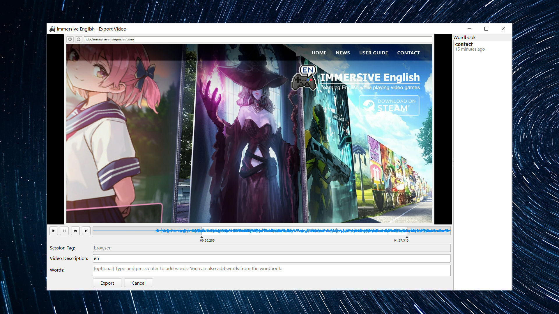Click the Words input field
Viewport: 559px width, 314px height.
pos(271,270)
